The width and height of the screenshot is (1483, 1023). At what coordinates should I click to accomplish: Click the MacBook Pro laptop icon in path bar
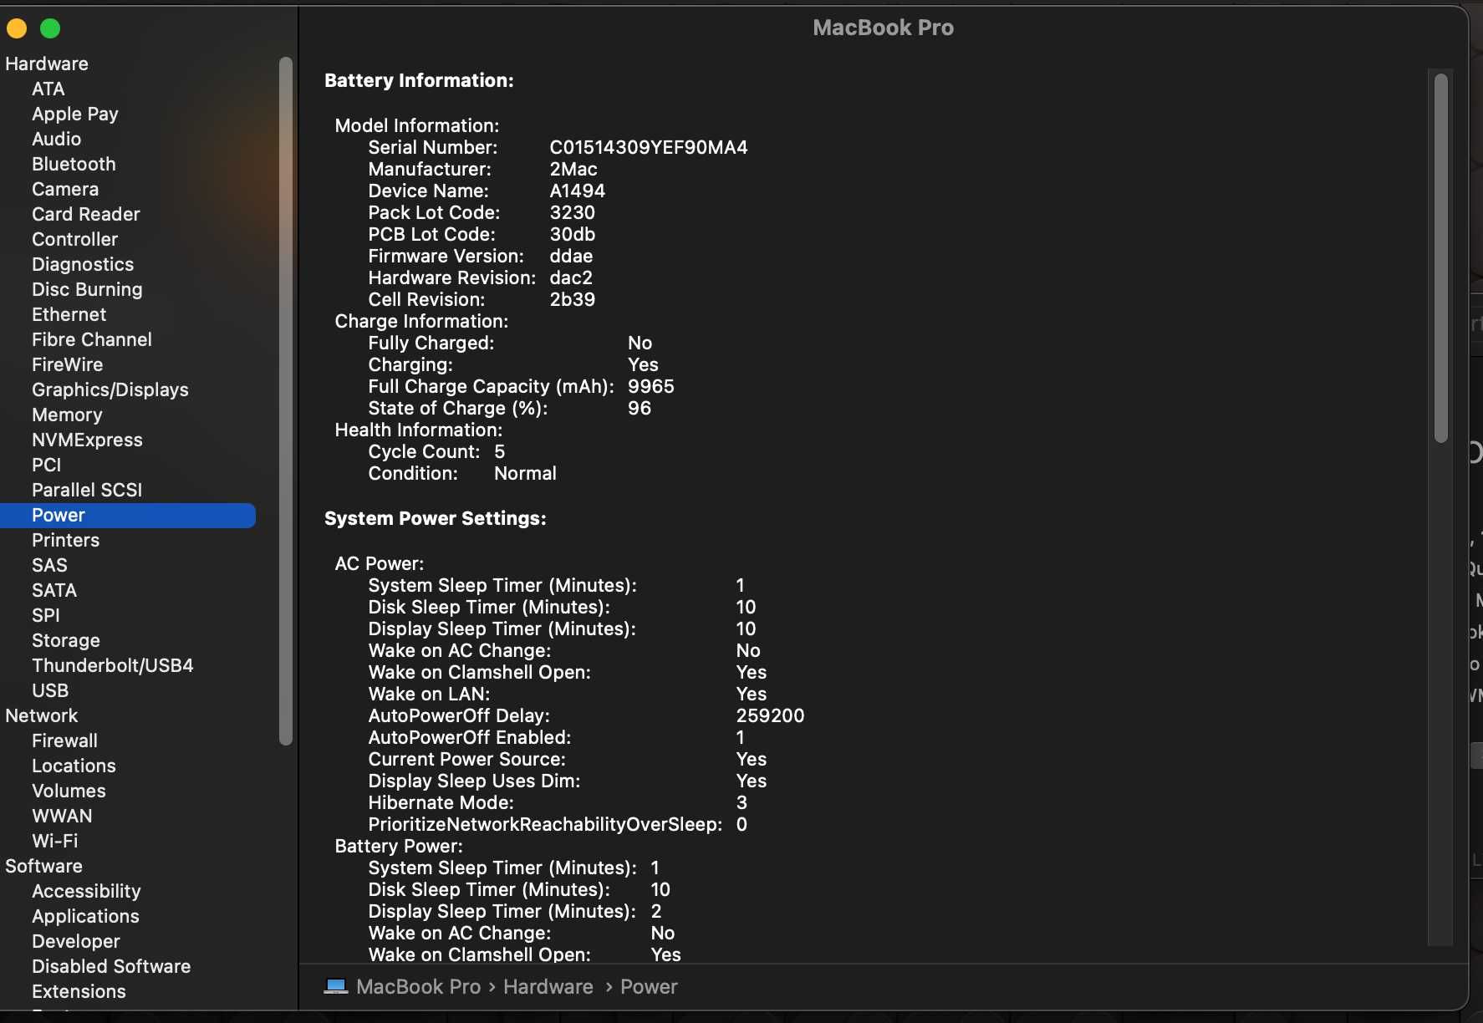point(336,987)
